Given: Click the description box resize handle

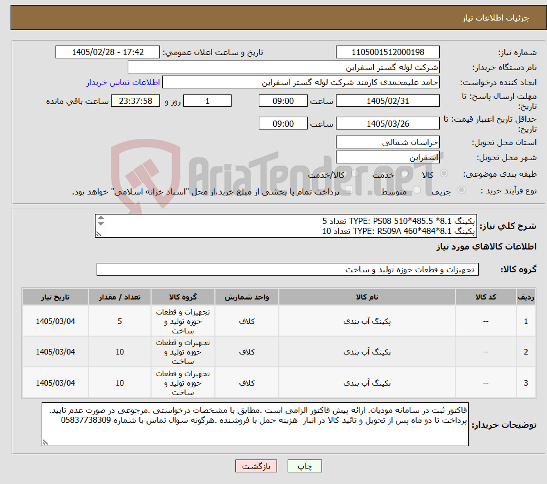Looking at the screenshot, I should [99, 234].
